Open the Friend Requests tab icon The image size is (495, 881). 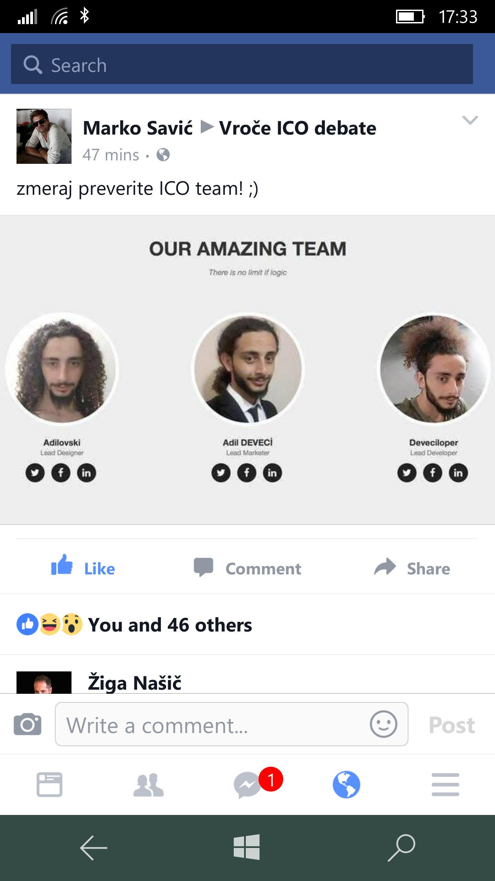[148, 785]
